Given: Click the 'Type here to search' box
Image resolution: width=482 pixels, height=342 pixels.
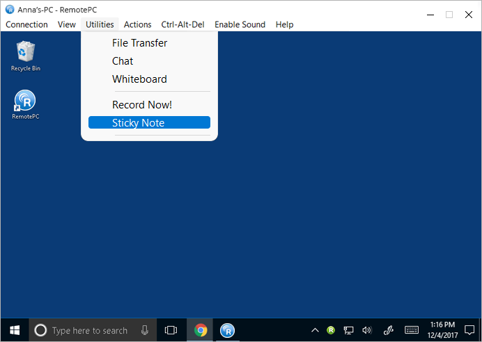Looking at the screenshot, I should pyautogui.click(x=93, y=330).
